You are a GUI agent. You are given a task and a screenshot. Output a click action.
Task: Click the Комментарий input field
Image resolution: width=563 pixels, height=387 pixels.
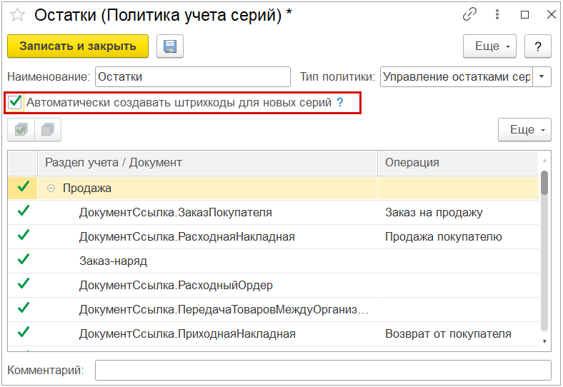click(x=323, y=371)
